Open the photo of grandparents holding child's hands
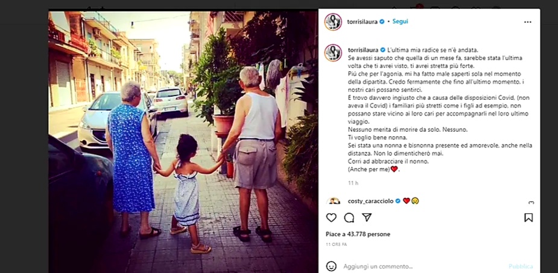Screen dimensions: 558x273 [x=183, y=142]
